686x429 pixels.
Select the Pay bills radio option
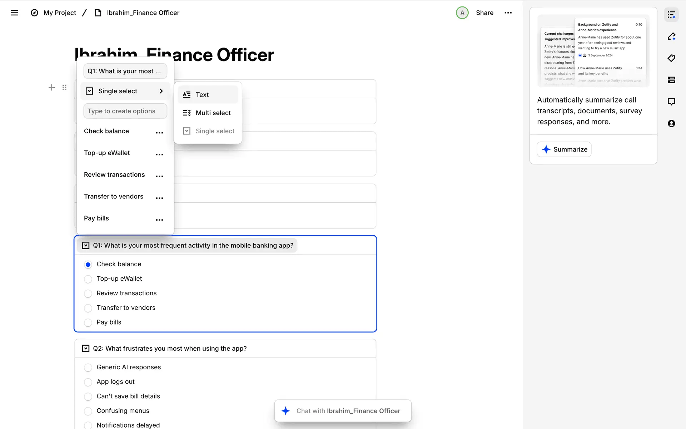(x=88, y=322)
